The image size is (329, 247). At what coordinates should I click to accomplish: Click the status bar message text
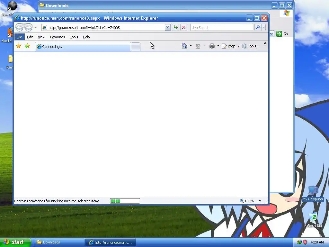pyautogui.click(x=57, y=201)
